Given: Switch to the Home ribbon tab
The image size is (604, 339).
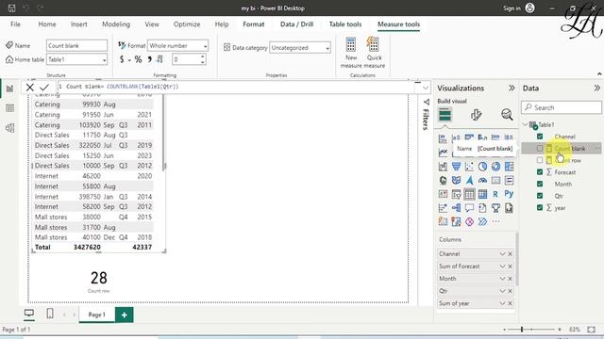Looking at the screenshot, I should coord(47,24).
